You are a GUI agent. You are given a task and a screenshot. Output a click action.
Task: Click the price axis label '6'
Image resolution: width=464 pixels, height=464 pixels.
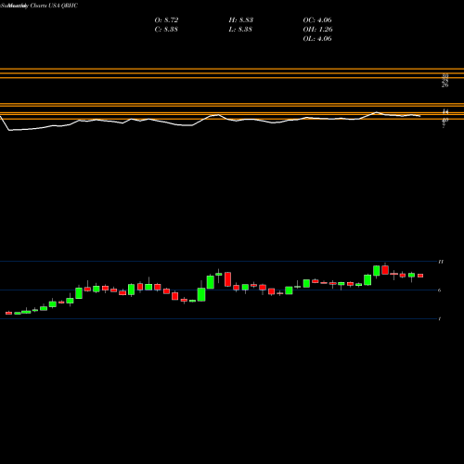[x=440, y=290]
